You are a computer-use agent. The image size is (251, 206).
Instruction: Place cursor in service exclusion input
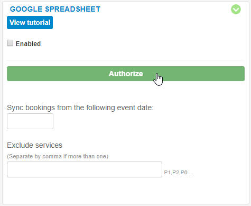pyautogui.click(x=85, y=169)
